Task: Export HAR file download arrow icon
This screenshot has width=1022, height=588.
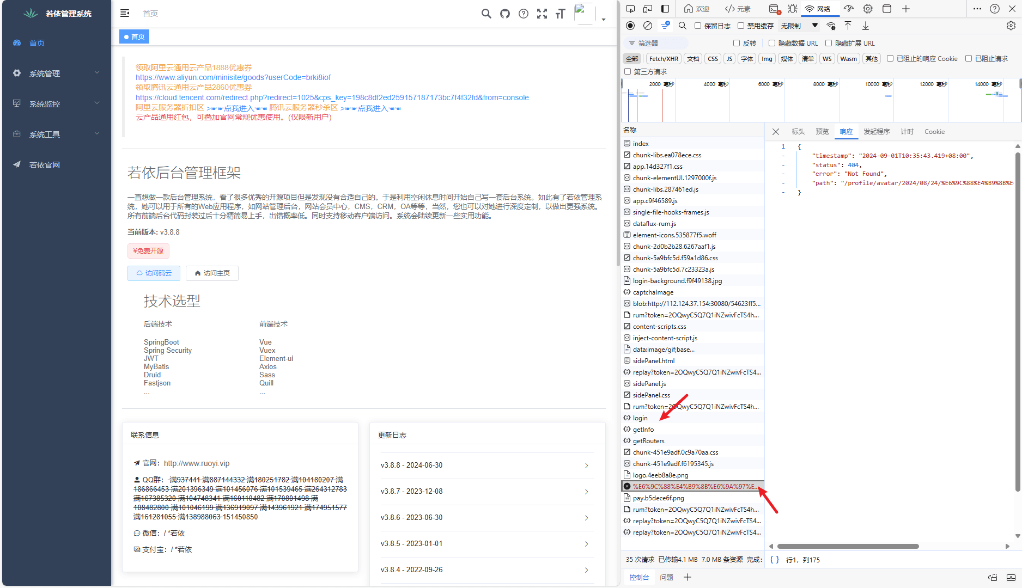Action: 866,26
